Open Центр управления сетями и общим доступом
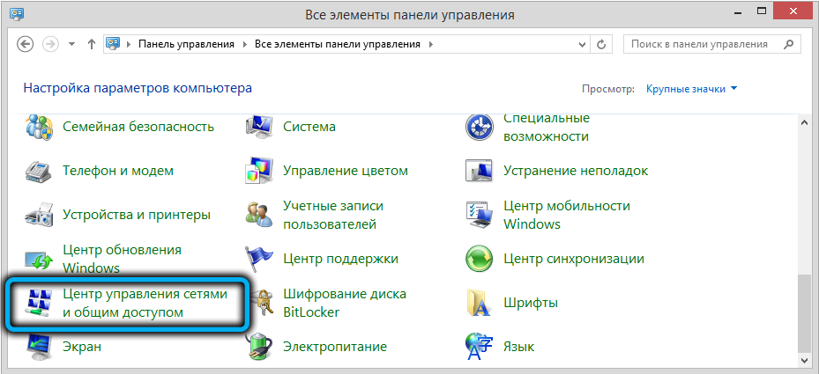 145,303
